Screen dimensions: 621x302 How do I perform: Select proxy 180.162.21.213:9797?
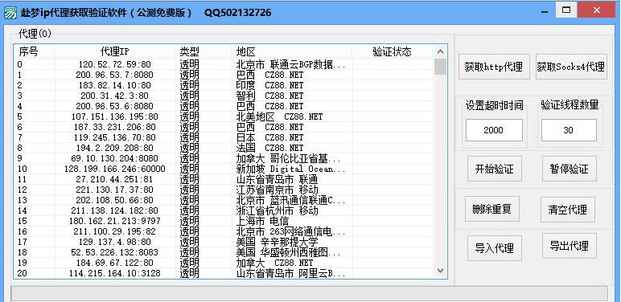tap(115, 221)
